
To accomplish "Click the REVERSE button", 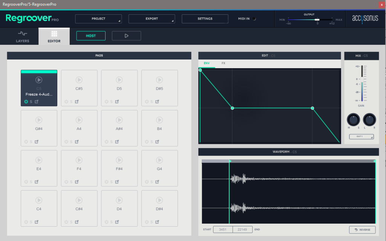I will point(362,230).
